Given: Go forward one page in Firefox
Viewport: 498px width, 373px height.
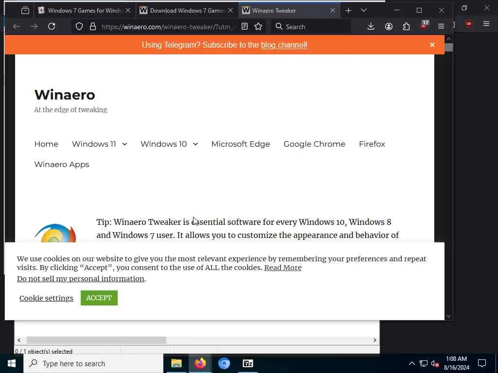Looking at the screenshot, I should [34, 27].
